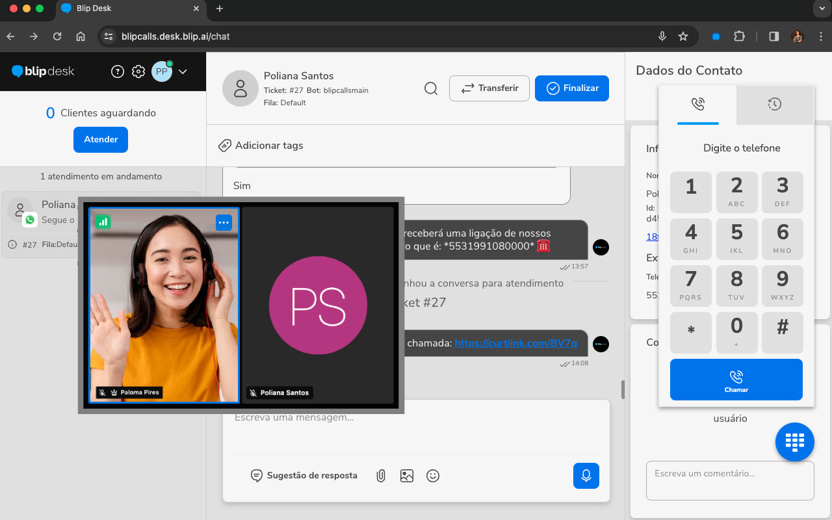The width and height of the screenshot is (832, 520).
Task: Click the Atender button
Action: tap(101, 140)
